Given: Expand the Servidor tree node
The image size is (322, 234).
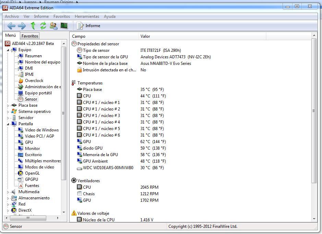Looking at the screenshot, I should pos(8,118).
